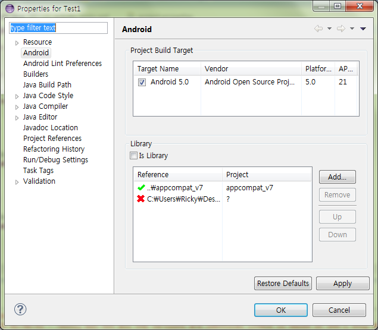The height and width of the screenshot is (330, 378).
Task: Click the question mark project cell
Action: [228, 199]
